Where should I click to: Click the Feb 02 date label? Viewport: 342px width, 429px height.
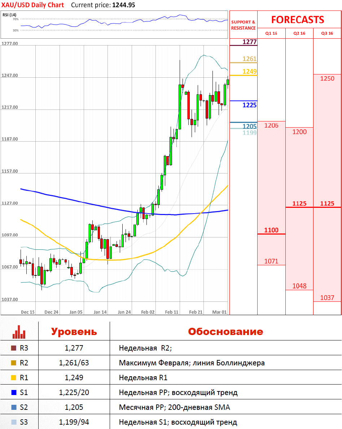(x=148, y=312)
